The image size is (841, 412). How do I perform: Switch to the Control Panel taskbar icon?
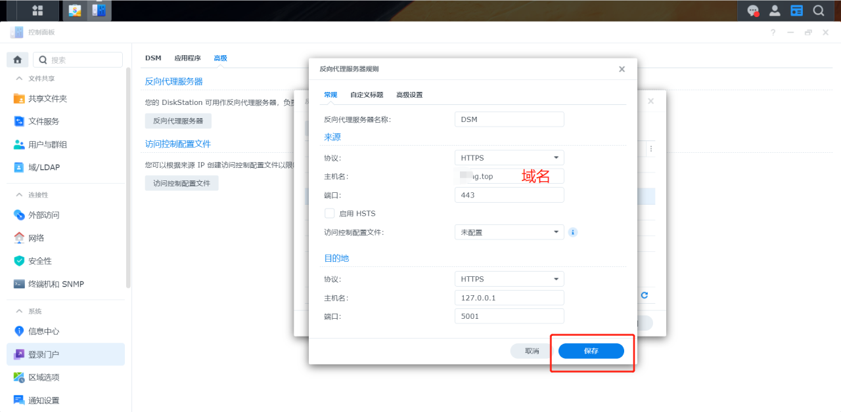99,10
